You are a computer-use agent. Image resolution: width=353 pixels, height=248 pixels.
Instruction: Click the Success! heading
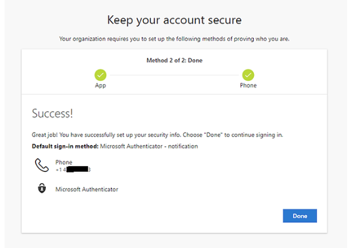click(x=52, y=114)
